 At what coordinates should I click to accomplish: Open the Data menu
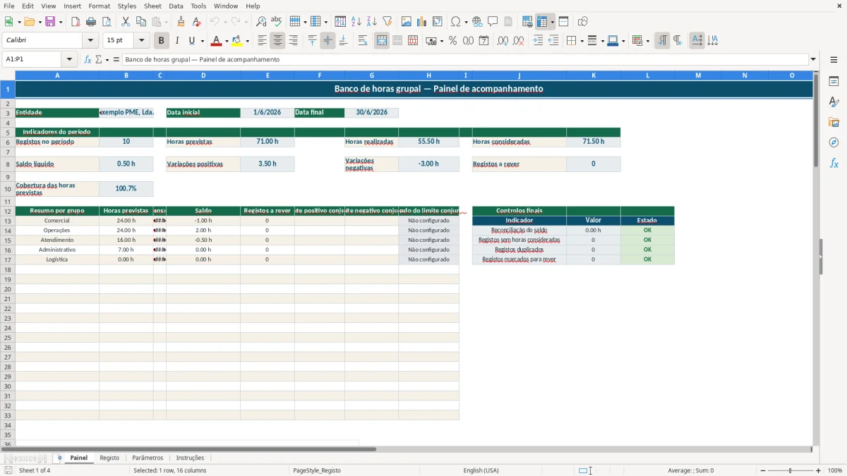point(176,6)
